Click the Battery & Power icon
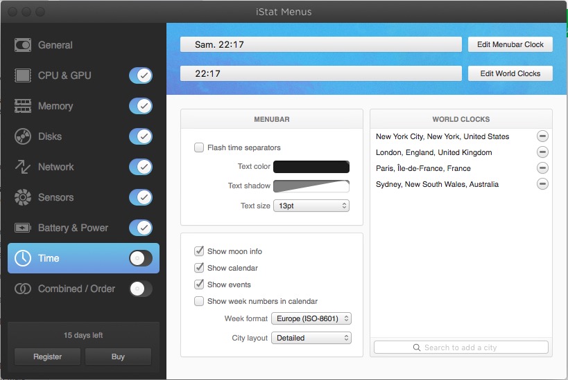Image resolution: width=568 pixels, height=380 pixels. tap(23, 228)
